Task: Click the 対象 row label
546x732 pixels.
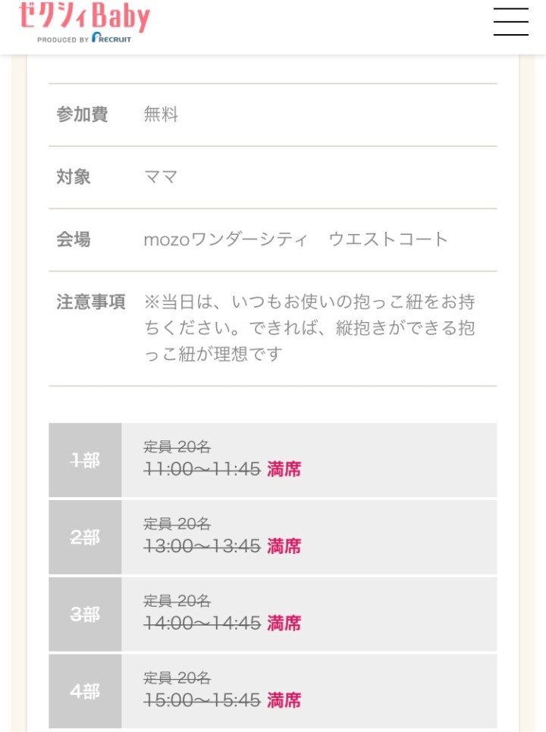Action: coord(74,177)
